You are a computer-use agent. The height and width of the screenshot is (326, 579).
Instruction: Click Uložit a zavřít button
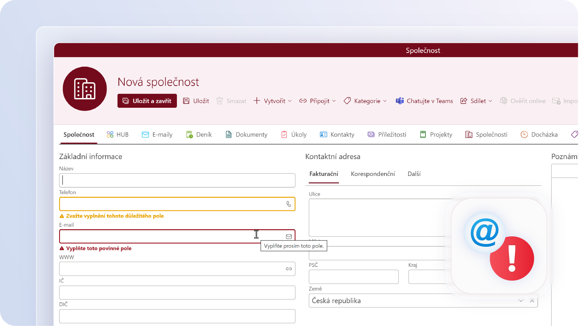[x=147, y=101]
